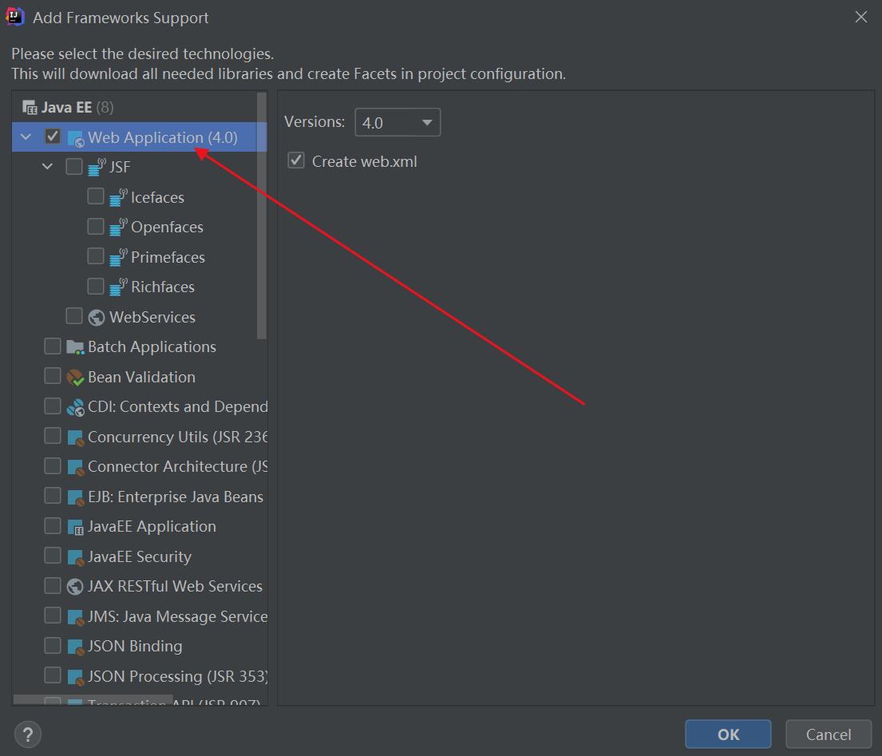The width and height of the screenshot is (882, 756).
Task: Select the Batch Applications label
Action: click(152, 347)
